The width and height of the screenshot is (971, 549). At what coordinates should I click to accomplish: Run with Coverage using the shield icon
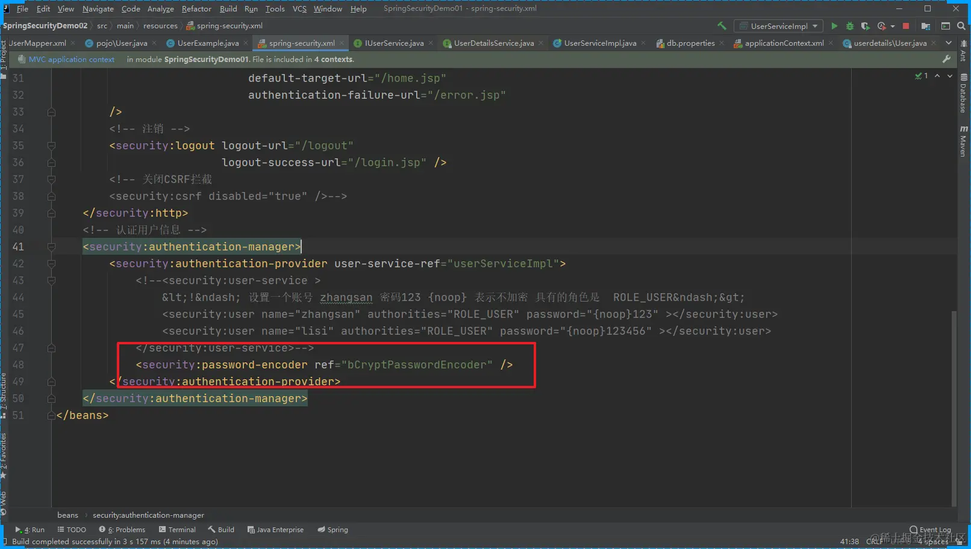pos(865,26)
